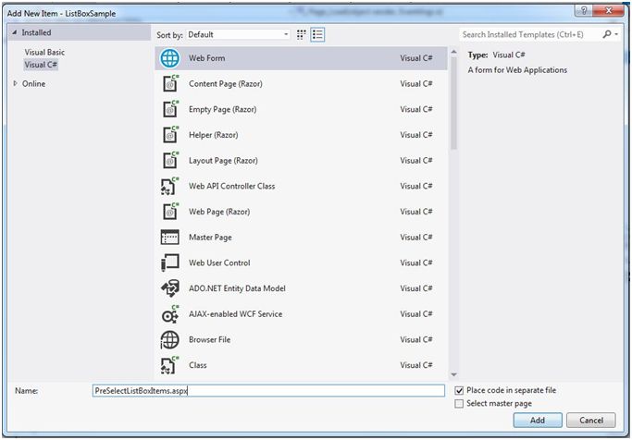Click the search magnifier icon
632x440 pixels.
(x=607, y=34)
